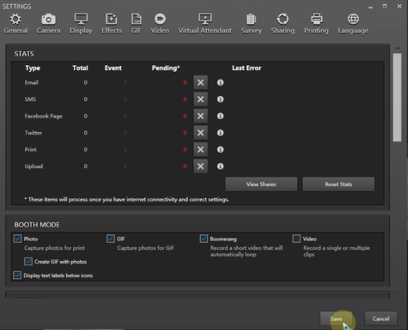Viewport: 408px width, 330px height.
Task: Enable the Video booth mode checkbox
Action: pyautogui.click(x=296, y=239)
